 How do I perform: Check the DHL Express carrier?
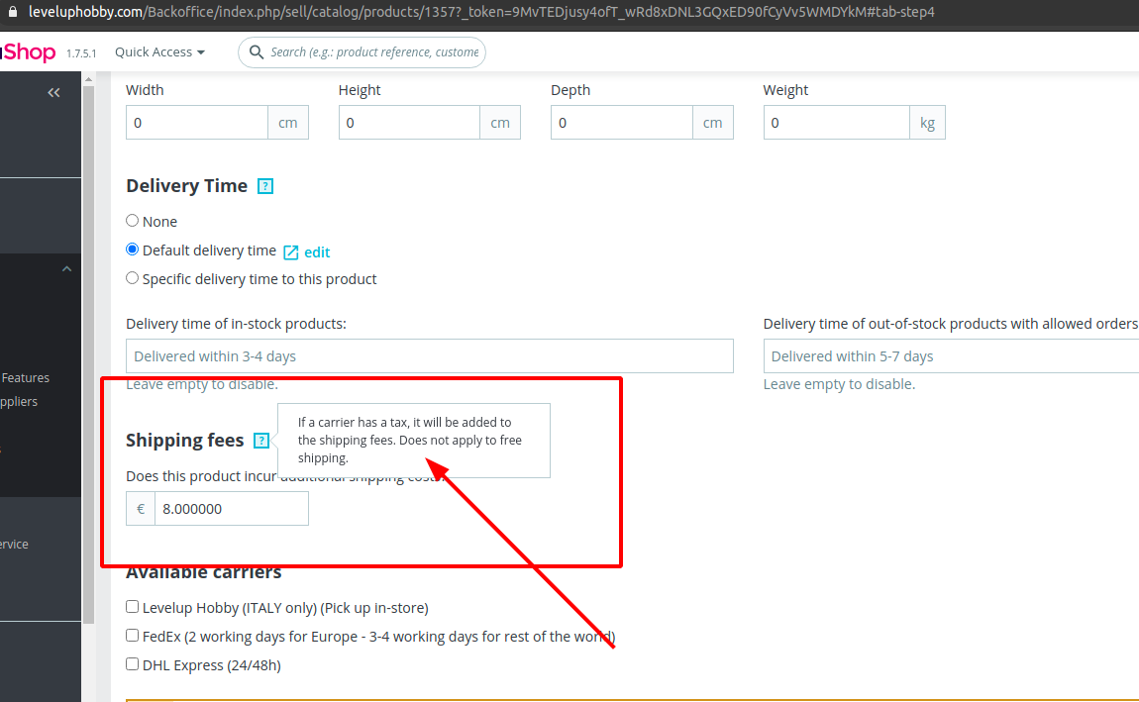[132, 663]
